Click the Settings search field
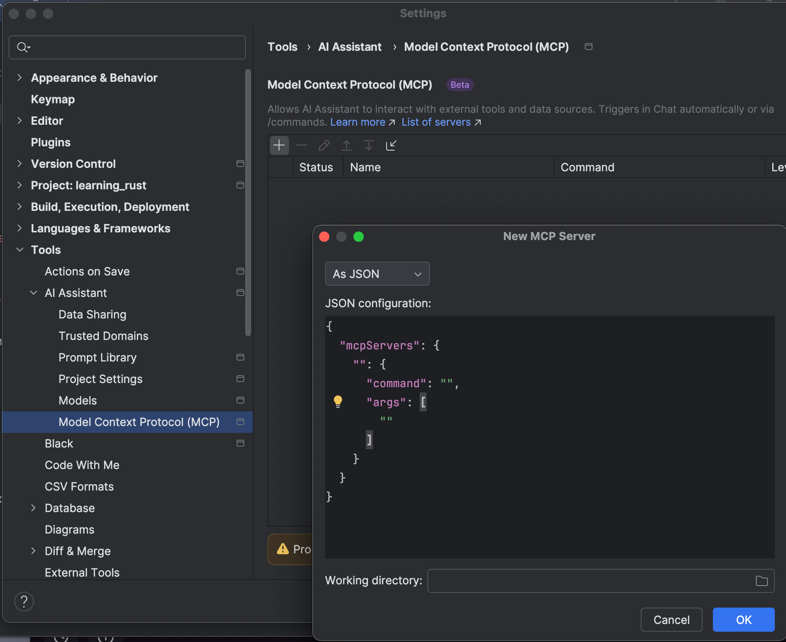The height and width of the screenshot is (642, 786). 127,47
